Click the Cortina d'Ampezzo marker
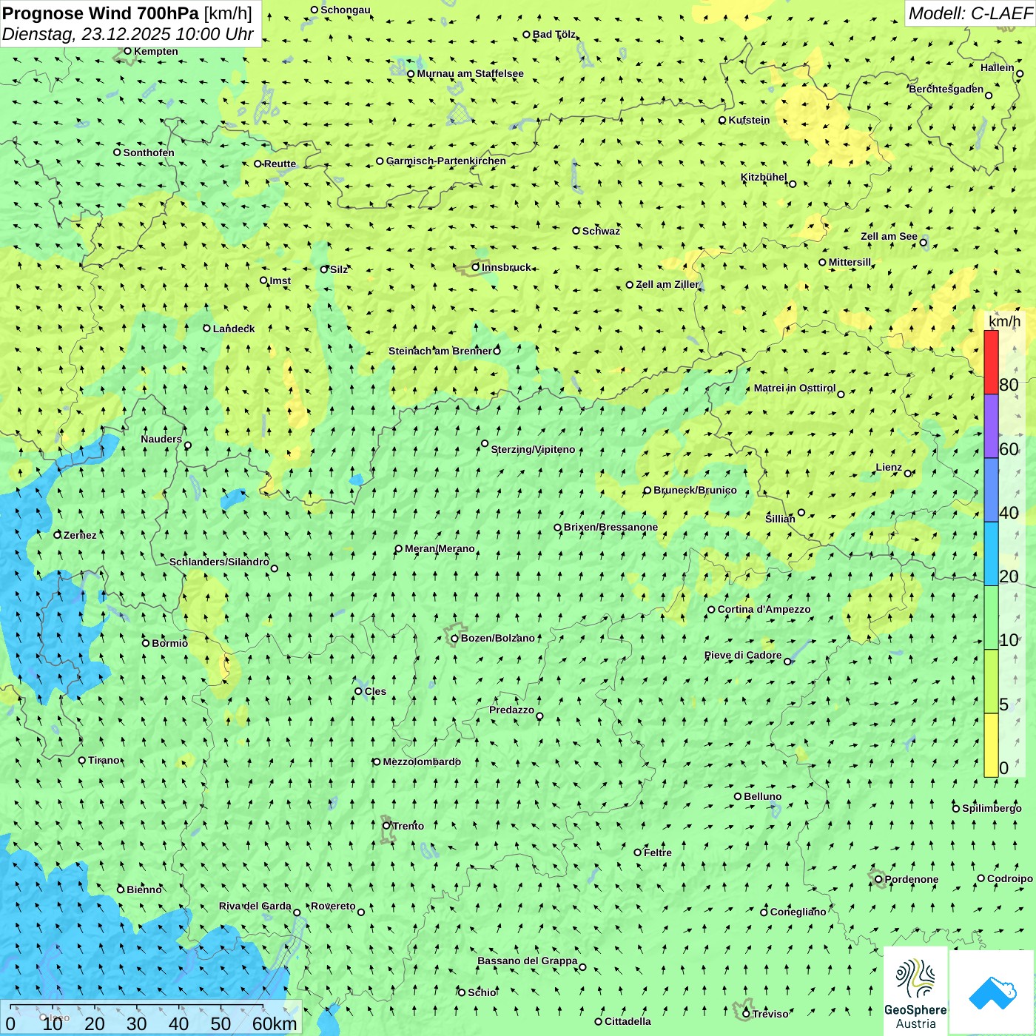Viewport: 1036px width, 1036px height. tap(711, 610)
